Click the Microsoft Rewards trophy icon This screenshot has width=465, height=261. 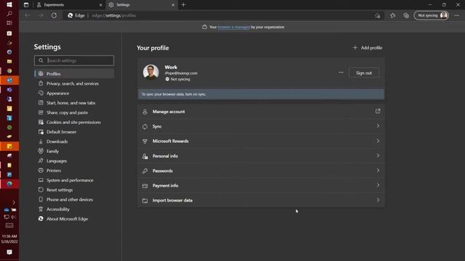pyautogui.click(x=145, y=141)
